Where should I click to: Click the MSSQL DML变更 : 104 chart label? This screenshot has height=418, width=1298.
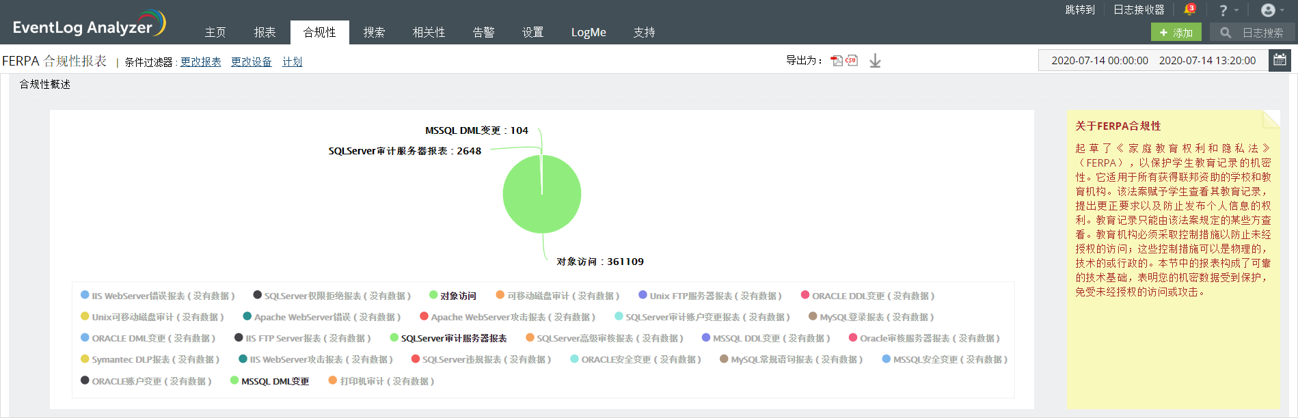(x=476, y=130)
